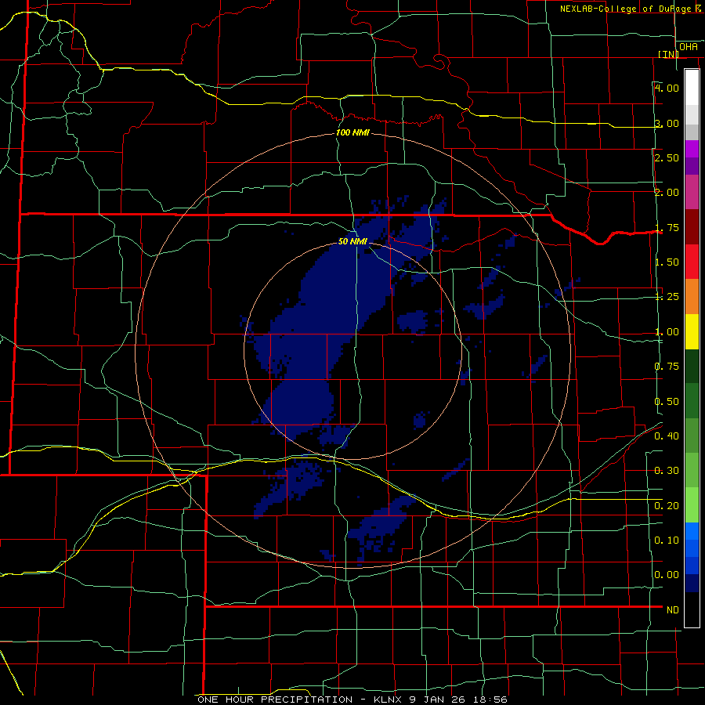
Task: Select the 1.50 legend value
Action: point(667,262)
